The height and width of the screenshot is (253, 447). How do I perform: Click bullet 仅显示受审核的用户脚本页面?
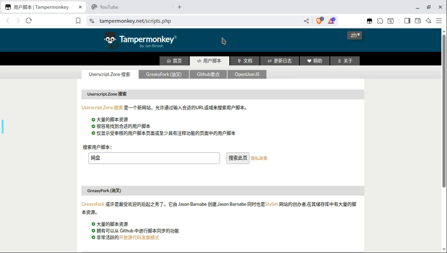[x=166, y=133]
